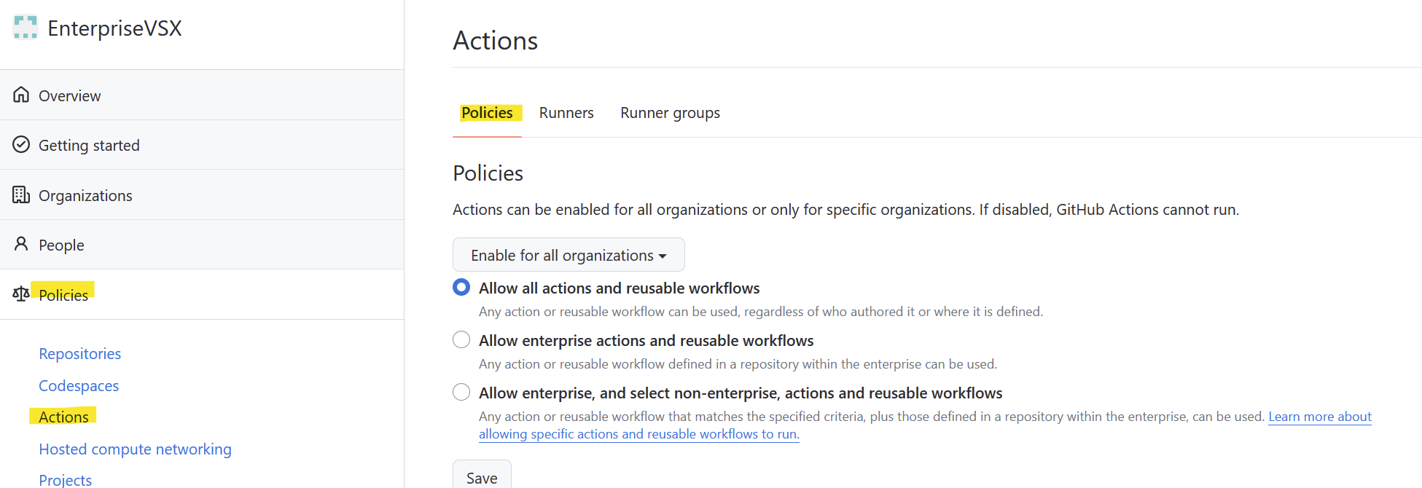Open Hosted compute networking link
The height and width of the screenshot is (488, 1422).
(136, 449)
